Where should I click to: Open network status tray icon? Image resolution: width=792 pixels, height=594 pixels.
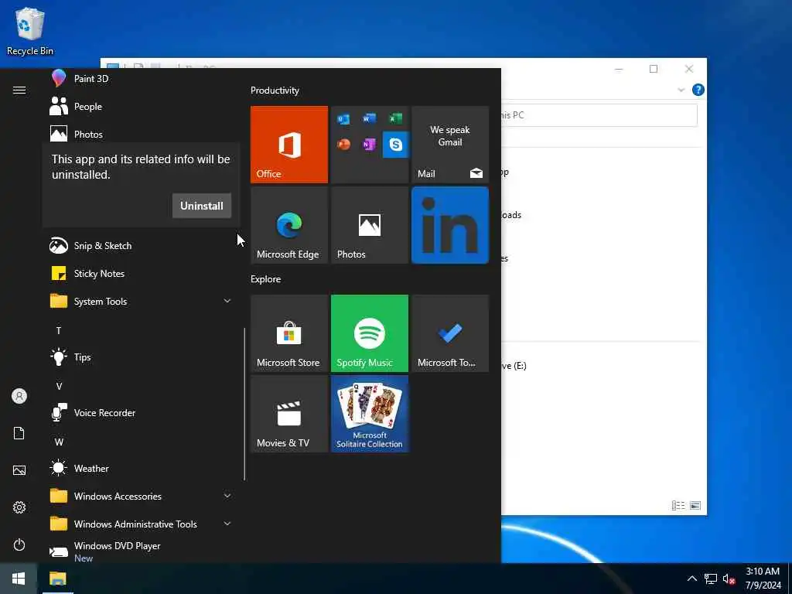[711, 579]
